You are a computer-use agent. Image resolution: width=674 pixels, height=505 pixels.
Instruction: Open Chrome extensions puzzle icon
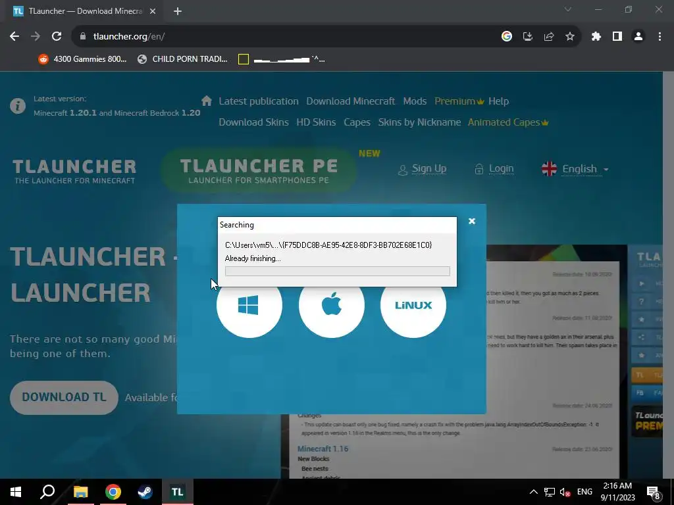point(596,37)
